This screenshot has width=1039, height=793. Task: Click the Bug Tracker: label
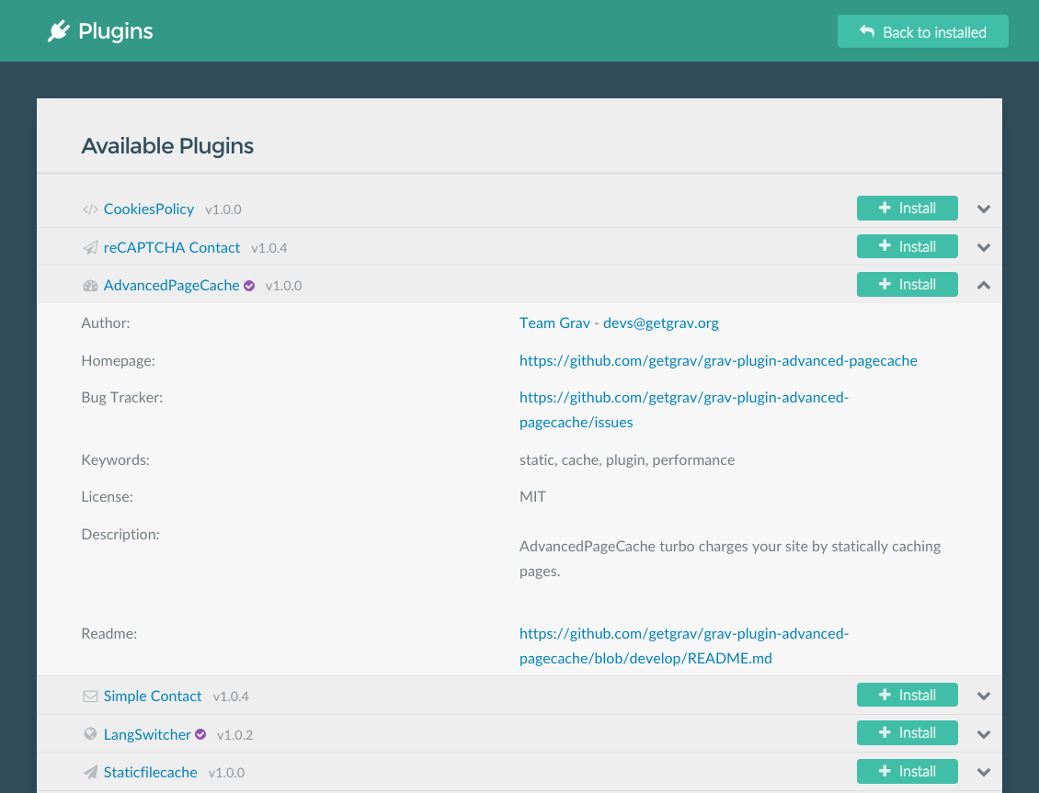[122, 398]
